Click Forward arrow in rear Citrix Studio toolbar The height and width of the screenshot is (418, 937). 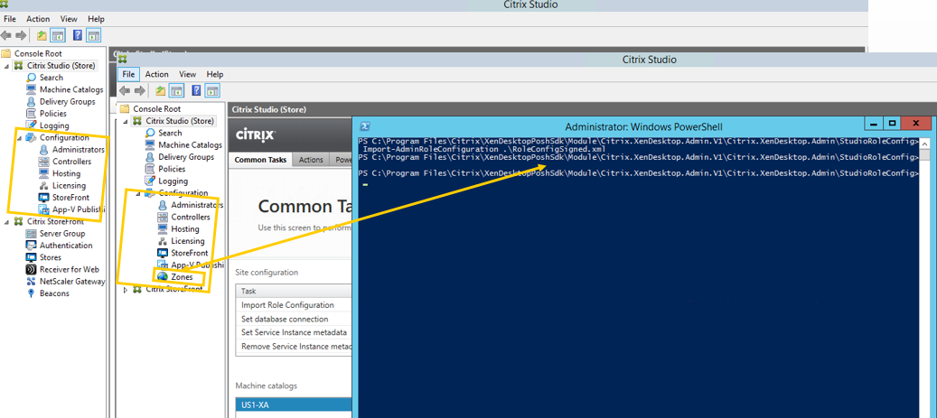tap(21, 35)
